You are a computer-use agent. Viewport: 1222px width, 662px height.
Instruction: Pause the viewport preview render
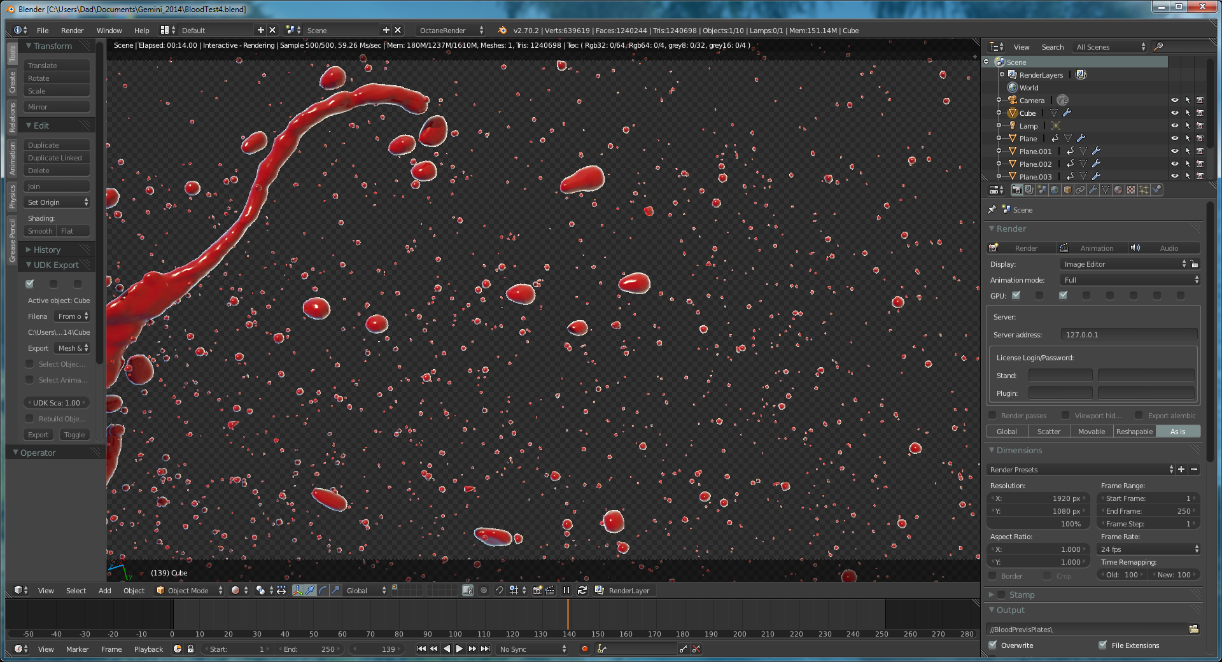pos(566,590)
